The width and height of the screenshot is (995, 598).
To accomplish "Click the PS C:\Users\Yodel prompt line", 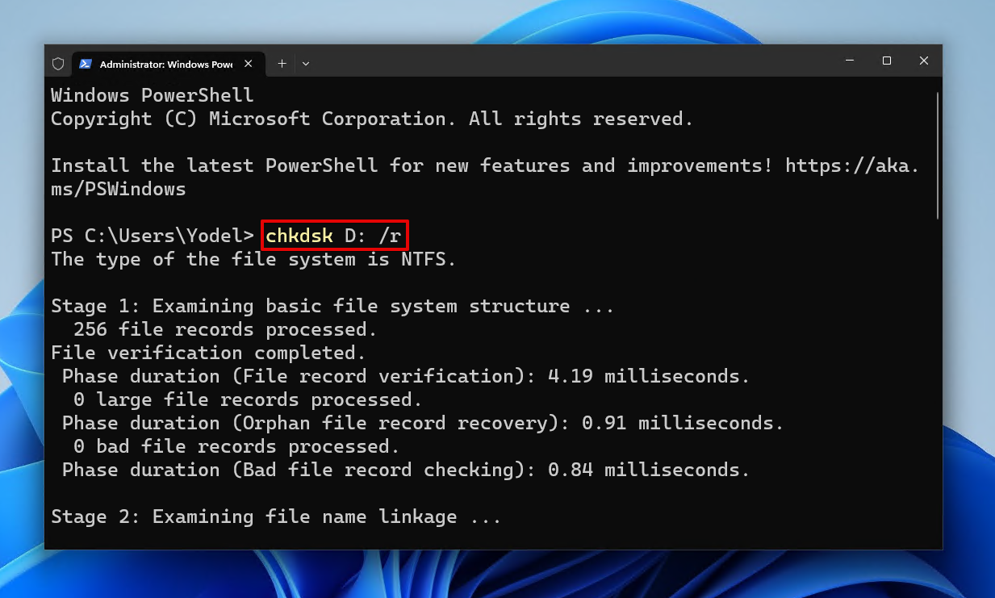I will pyautogui.click(x=153, y=235).
